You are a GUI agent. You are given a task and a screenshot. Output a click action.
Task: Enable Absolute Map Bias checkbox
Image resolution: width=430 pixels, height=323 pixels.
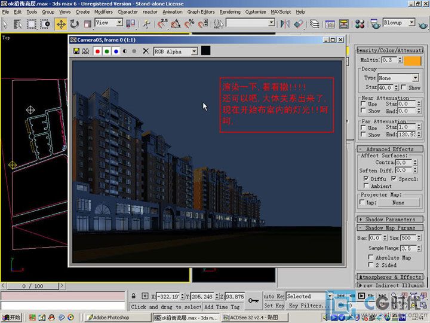coord(370,257)
